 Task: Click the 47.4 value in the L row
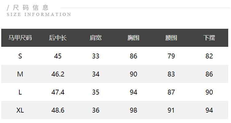(58, 92)
